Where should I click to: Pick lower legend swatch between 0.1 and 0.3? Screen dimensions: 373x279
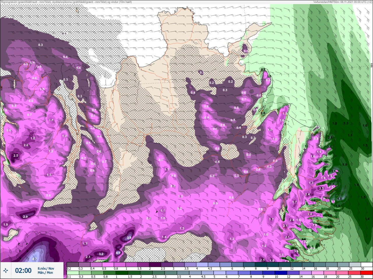click(73, 273)
